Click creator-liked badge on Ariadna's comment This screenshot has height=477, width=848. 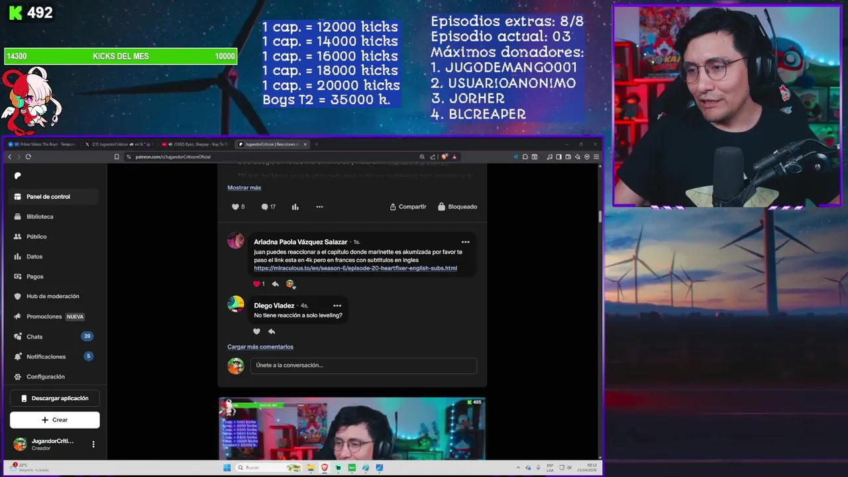click(290, 284)
